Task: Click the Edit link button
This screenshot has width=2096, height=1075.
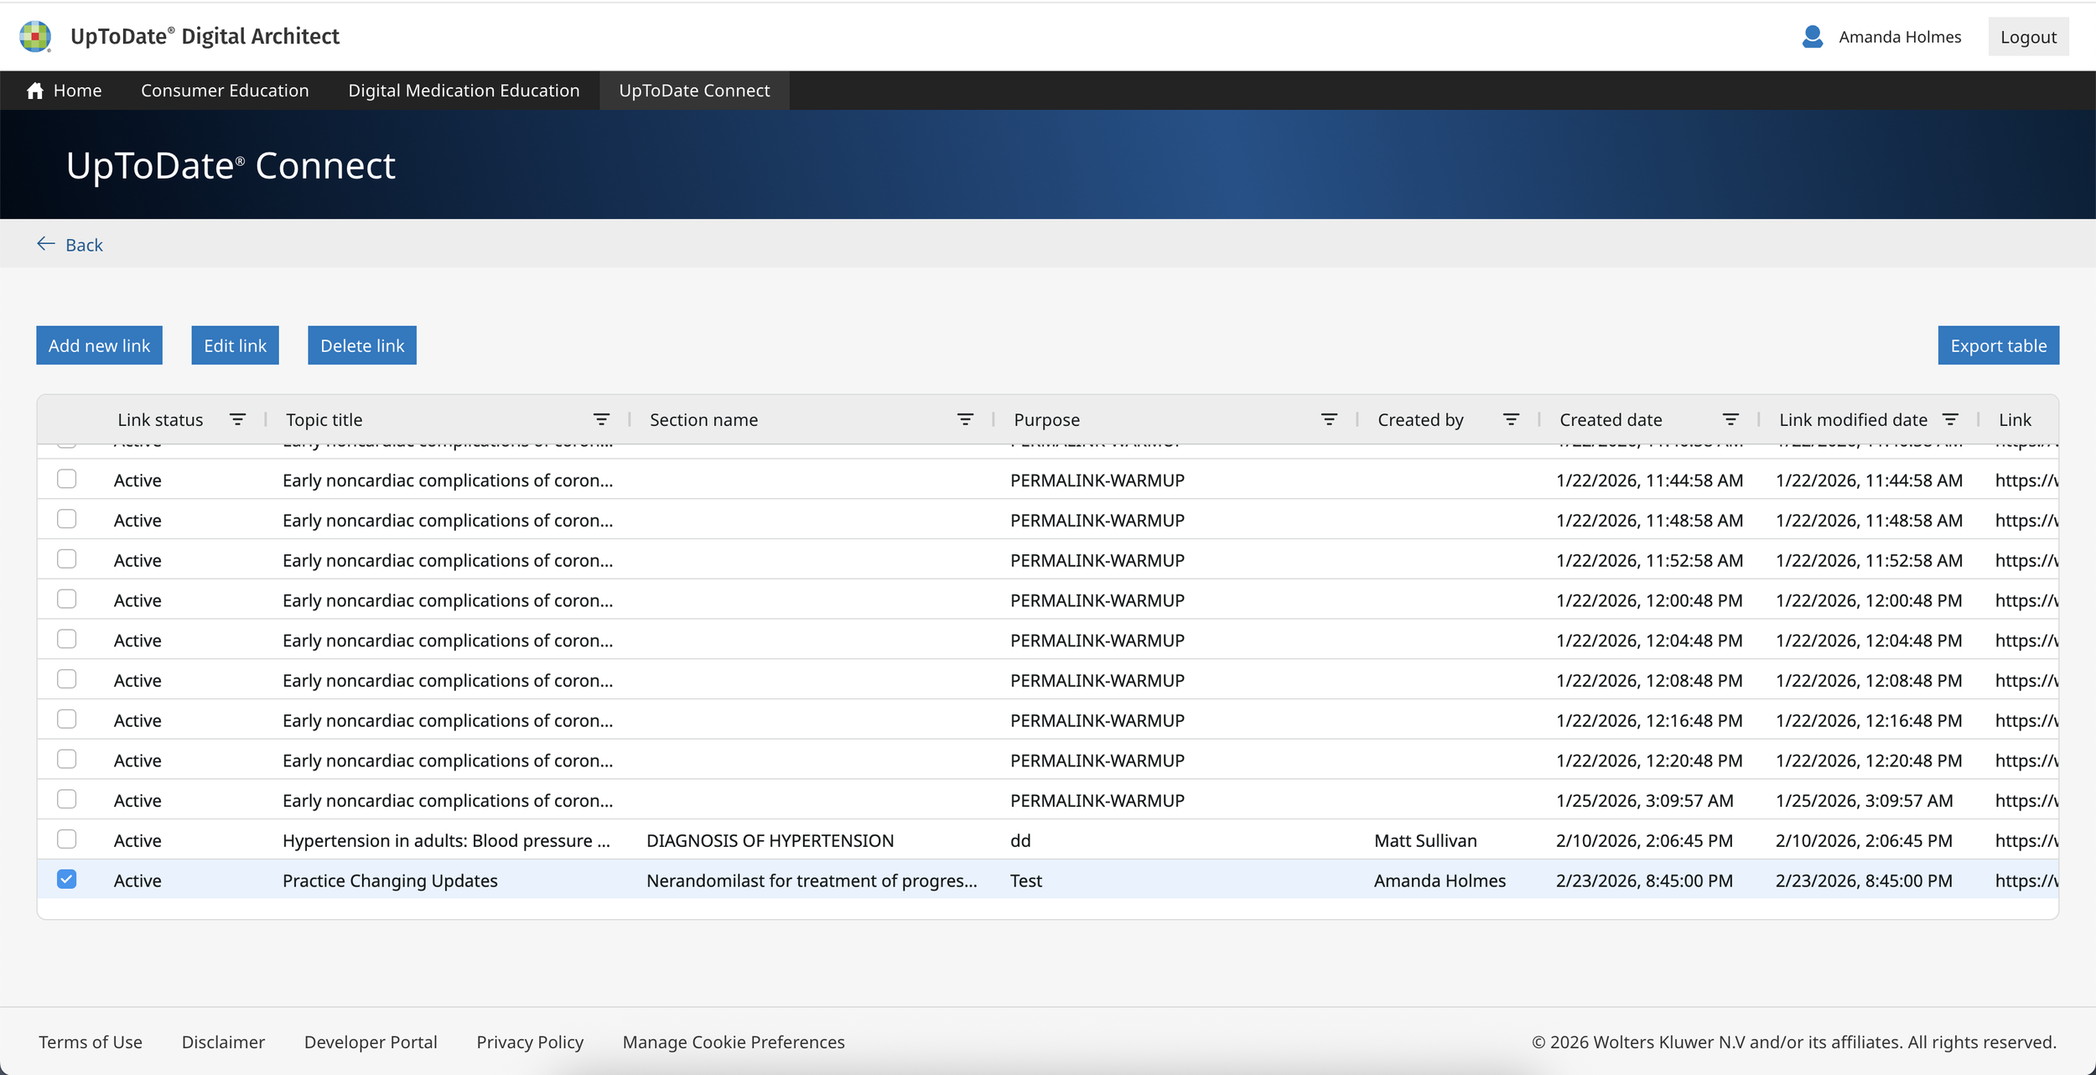Action: (235, 345)
